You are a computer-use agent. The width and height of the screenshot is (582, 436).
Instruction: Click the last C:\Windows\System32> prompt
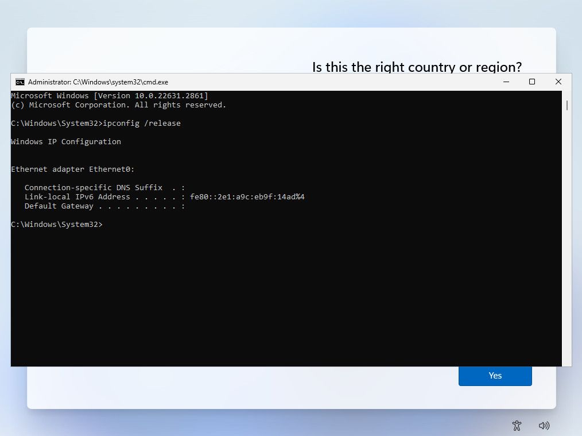click(57, 224)
